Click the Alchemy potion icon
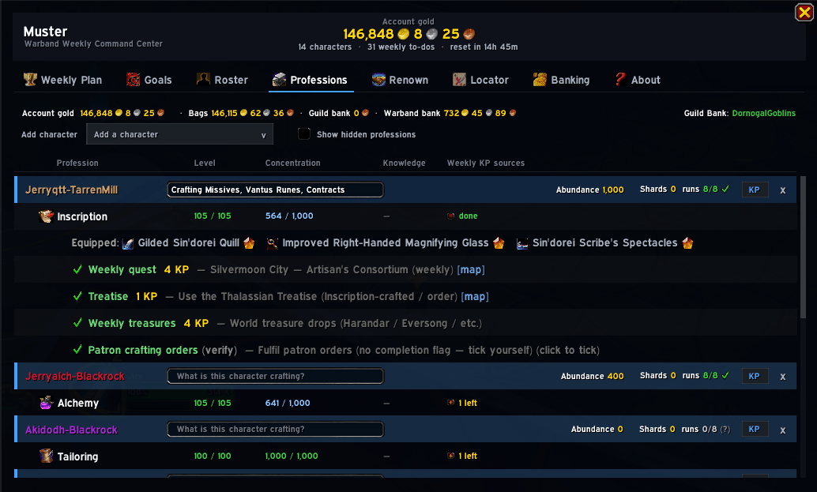 47,403
